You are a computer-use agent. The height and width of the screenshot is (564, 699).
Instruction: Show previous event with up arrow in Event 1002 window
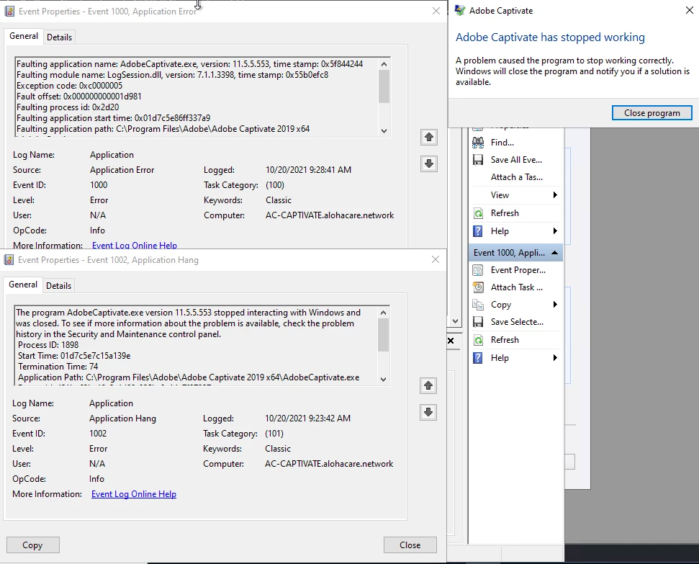coord(428,385)
